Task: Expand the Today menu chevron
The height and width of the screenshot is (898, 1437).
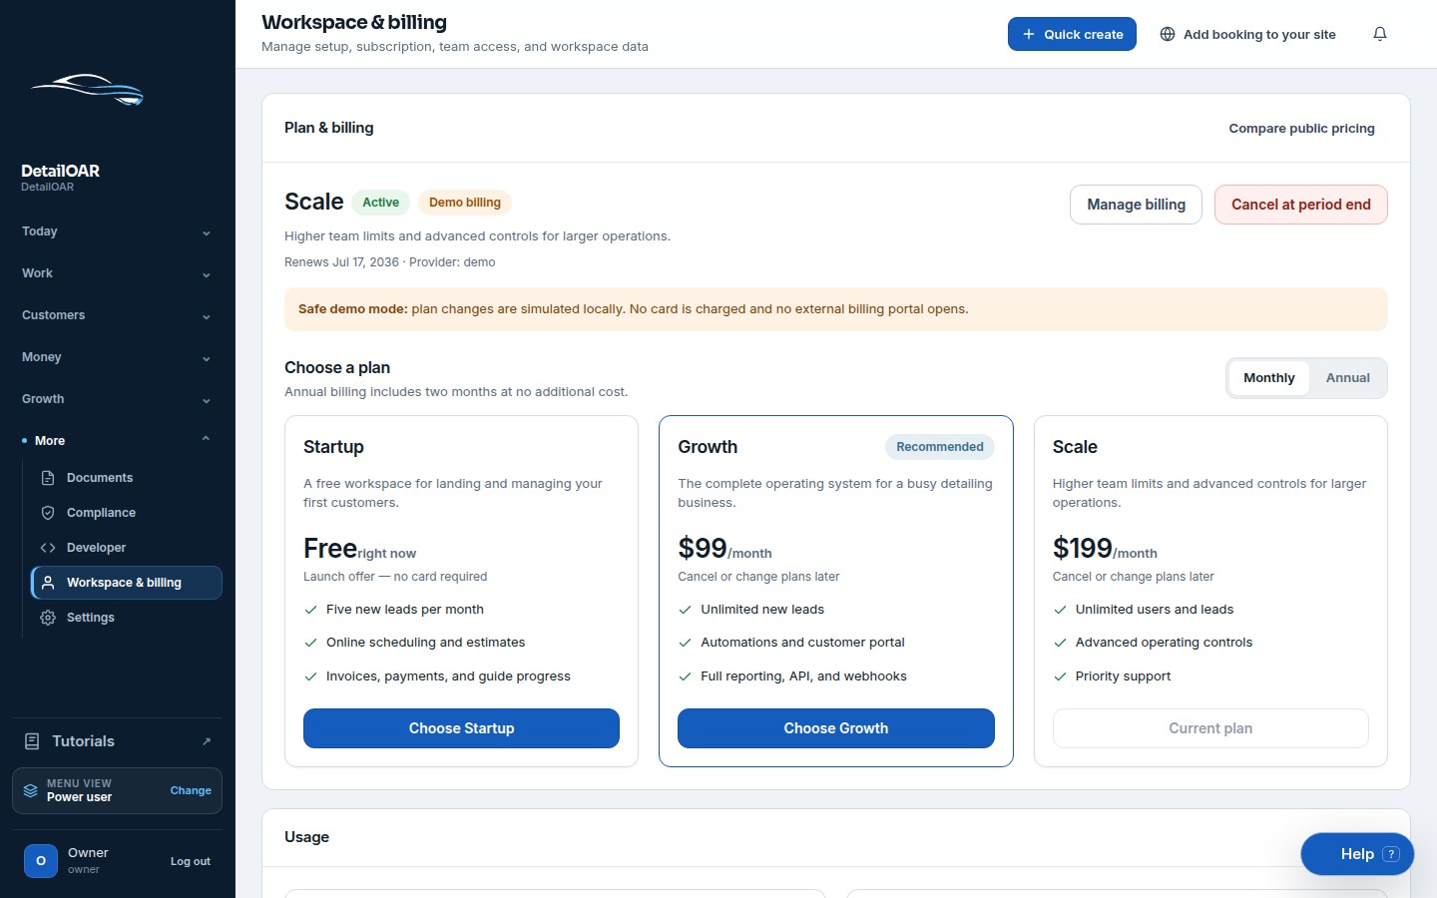Action: point(207,232)
